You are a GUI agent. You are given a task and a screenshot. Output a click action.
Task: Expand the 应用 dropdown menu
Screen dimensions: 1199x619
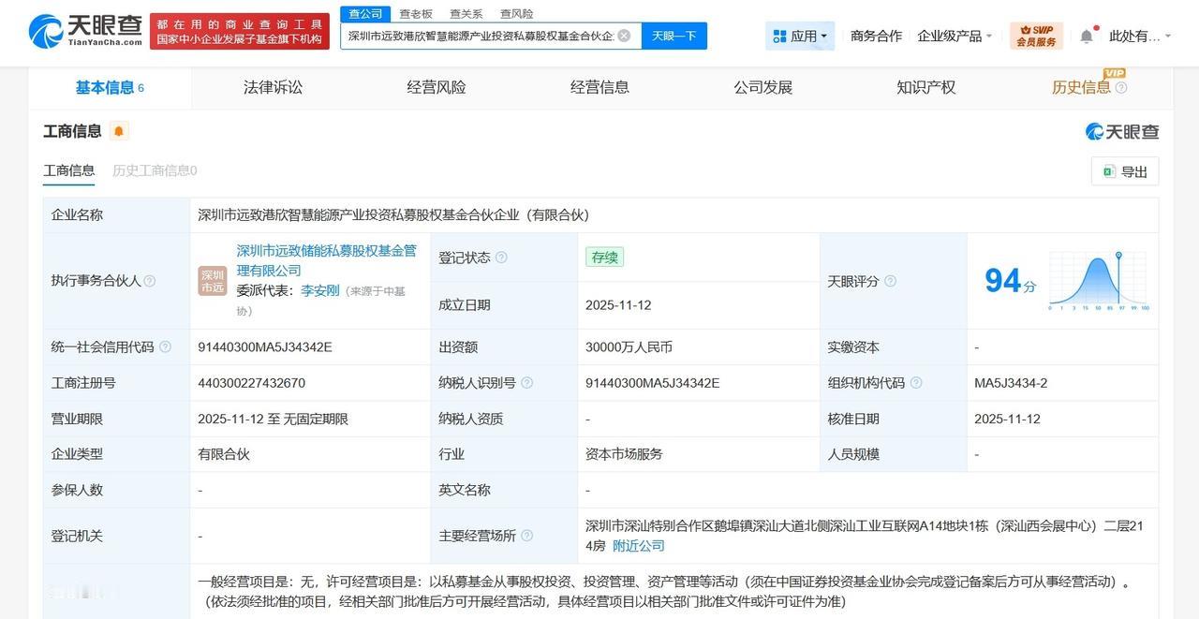799,35
